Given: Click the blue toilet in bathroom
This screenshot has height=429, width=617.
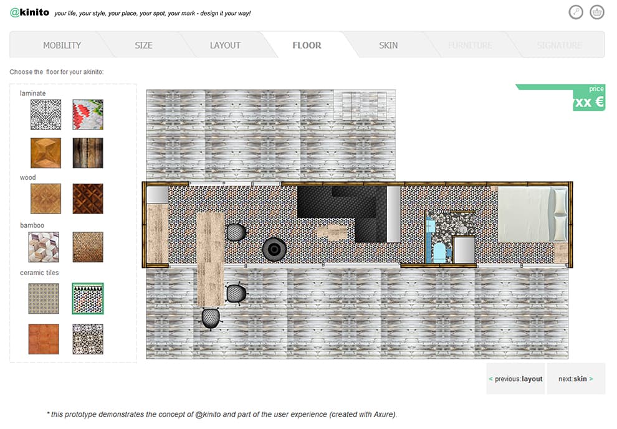Looking at the screenshot, I should pos(439,253).
